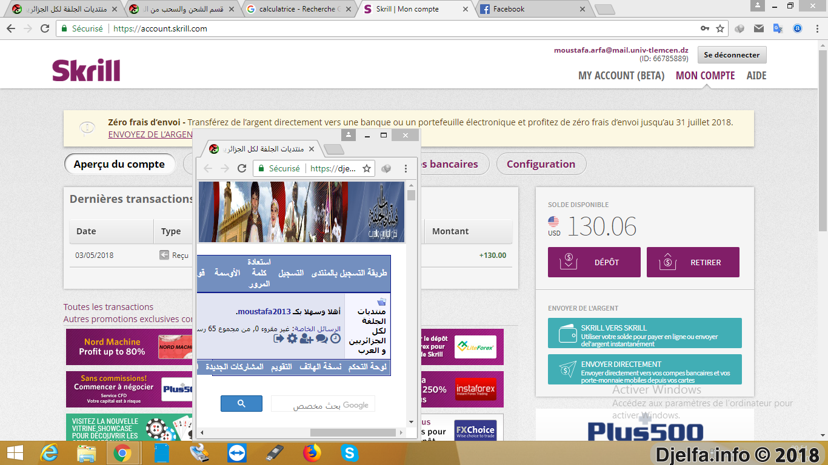Click the account email address link
Image resolution: width=828 pixels, height=465 pixels.
(x=621, y=50)
